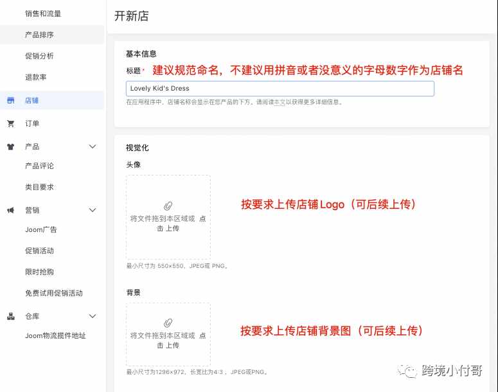
Task: Open 限时抢购 page
Action: pos(39,272)
